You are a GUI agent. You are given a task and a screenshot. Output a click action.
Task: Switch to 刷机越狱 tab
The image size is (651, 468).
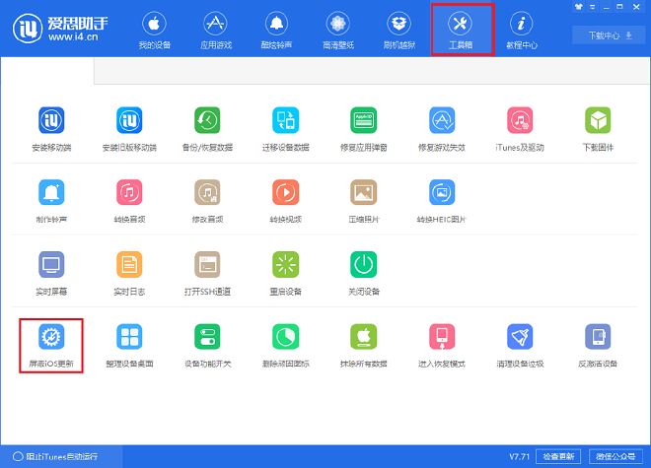pos(398,31)
